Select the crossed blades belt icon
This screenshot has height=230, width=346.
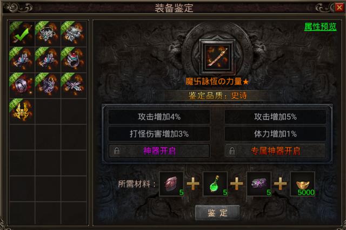pos(74,85)
